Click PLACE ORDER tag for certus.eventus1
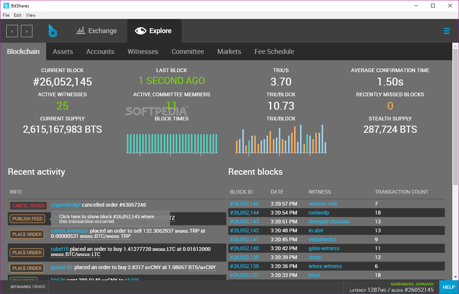This screenshot has width=459, height=294. click(x=27, y=235)
